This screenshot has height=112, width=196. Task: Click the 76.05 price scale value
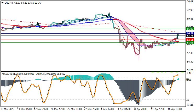[x=190, y=2]
